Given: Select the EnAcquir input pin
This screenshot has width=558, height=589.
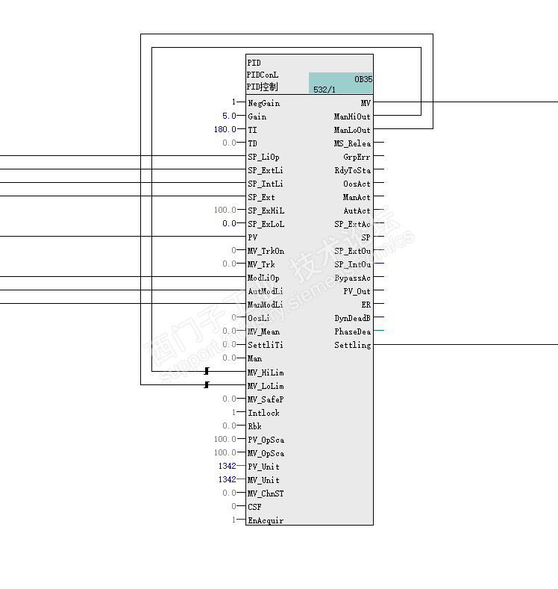Looking at the screenshot, I should 266,520.
